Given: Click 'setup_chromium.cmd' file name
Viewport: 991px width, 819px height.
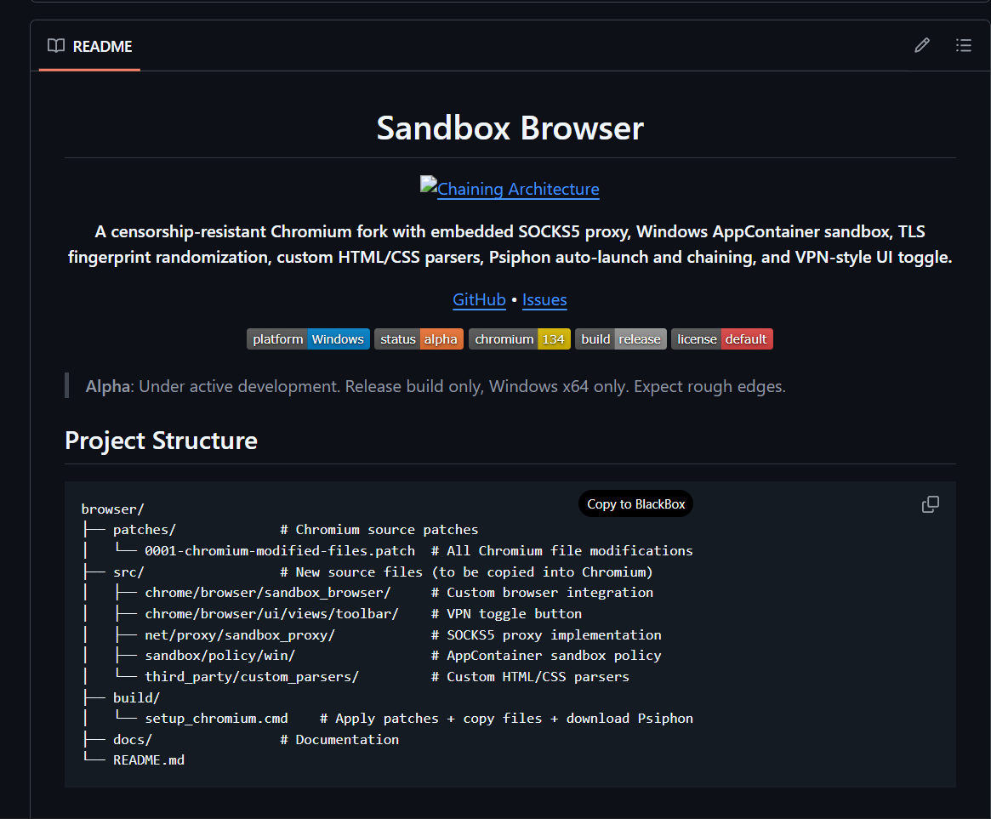Looking at the screenshot, I should pyautogui.click(x=216, y=719).
